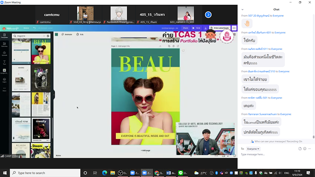This screenshot has width=315, height=177.
Task: Click the undo arrow in Canva header
Action: point(35,28)
